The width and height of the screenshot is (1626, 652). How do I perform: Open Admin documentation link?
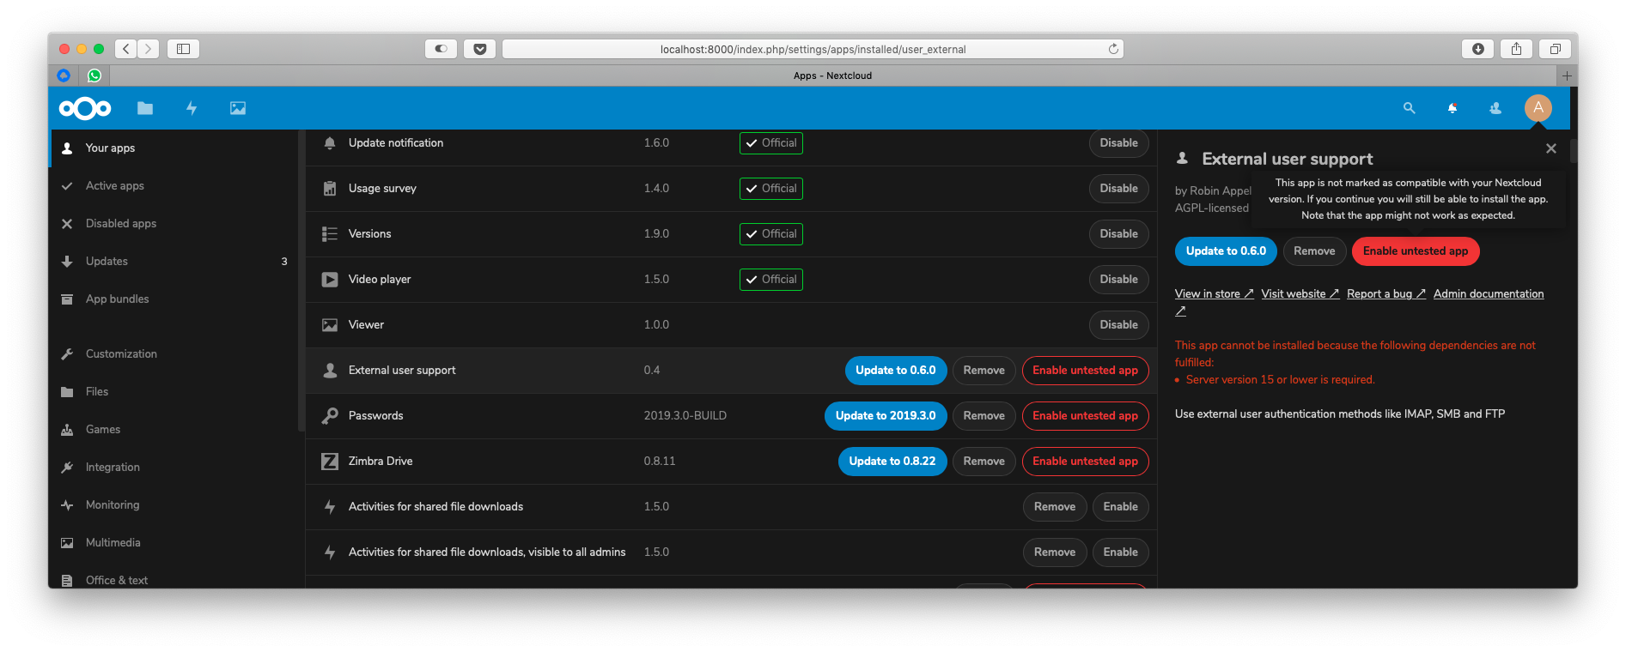[x=1489, y=294]
